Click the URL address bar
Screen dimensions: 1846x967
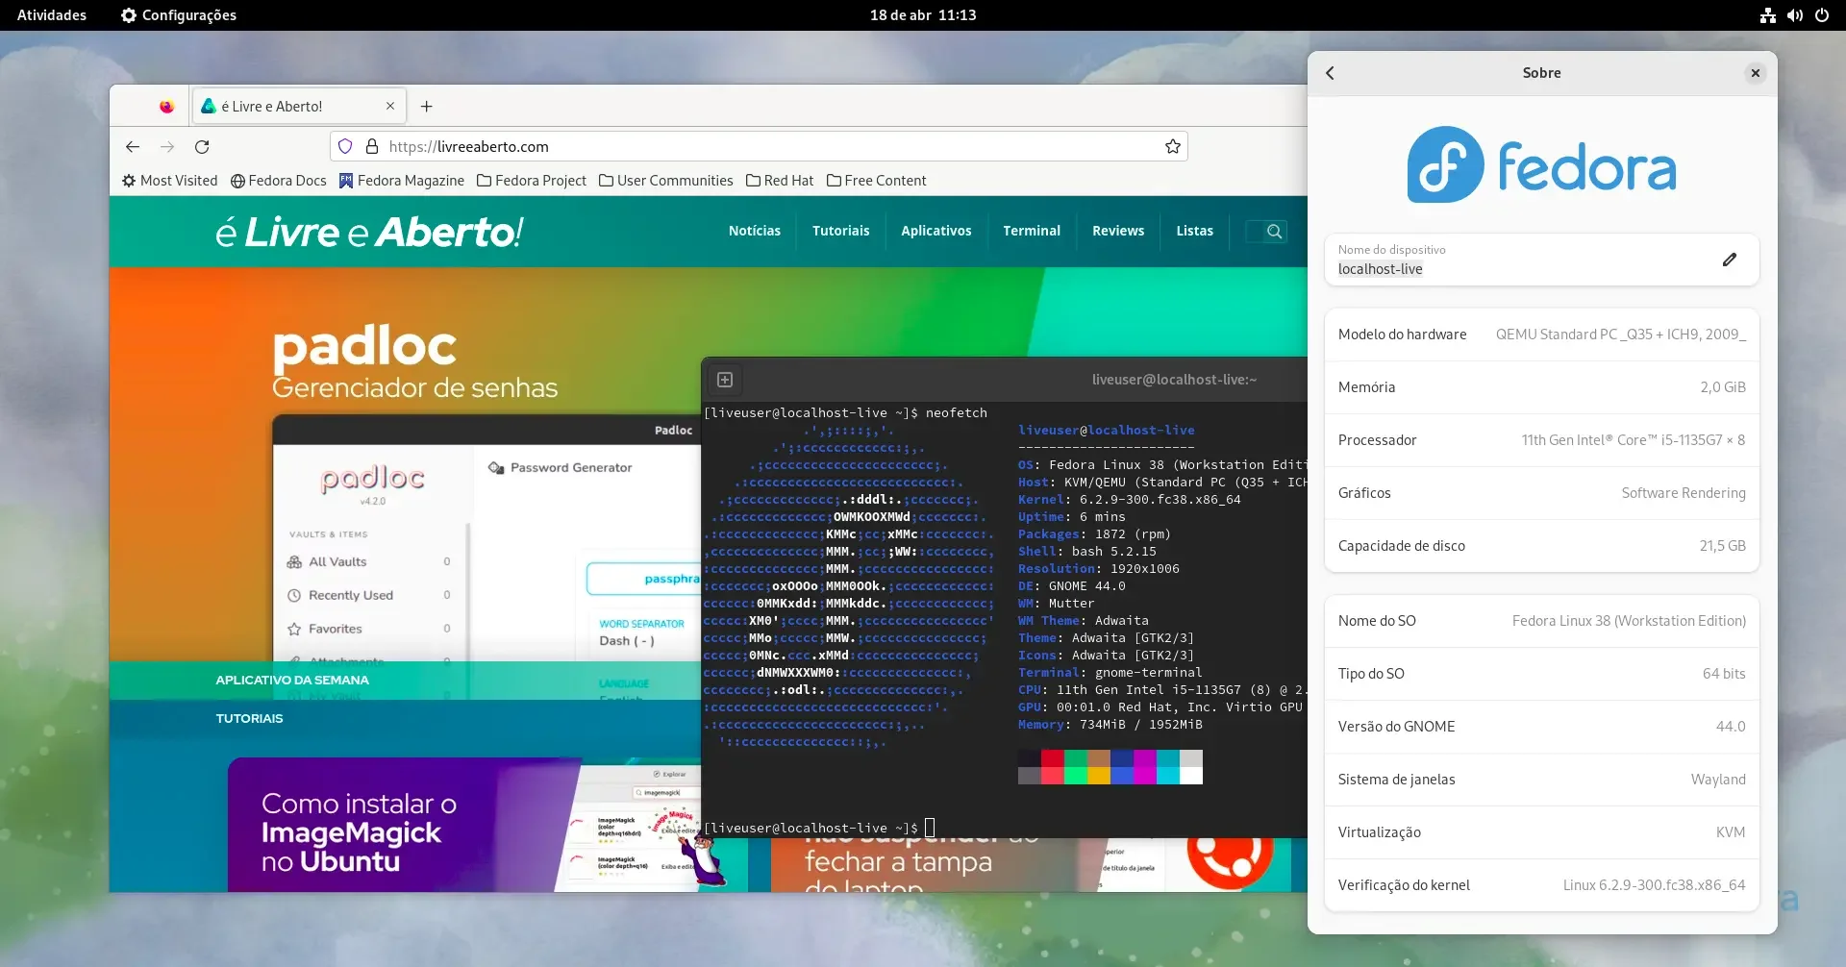coord(760,147)
